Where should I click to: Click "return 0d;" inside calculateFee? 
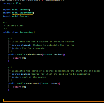[20, 58]
